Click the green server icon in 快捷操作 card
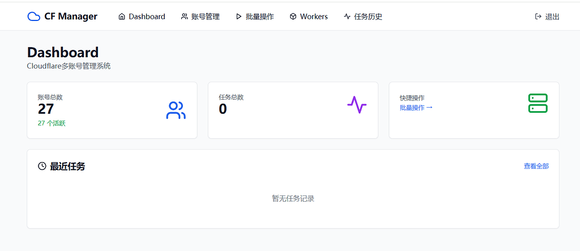This screenshot has height=251, width=580. 538,103
